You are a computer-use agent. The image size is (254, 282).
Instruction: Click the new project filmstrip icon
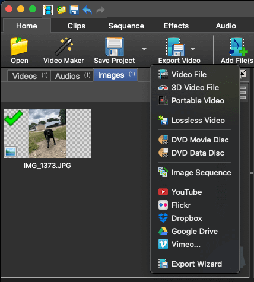(x=48, y=10)
